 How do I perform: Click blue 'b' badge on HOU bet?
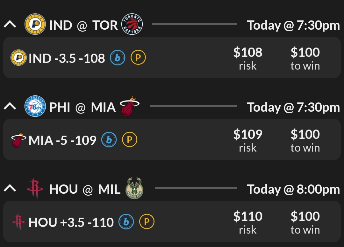126,222
